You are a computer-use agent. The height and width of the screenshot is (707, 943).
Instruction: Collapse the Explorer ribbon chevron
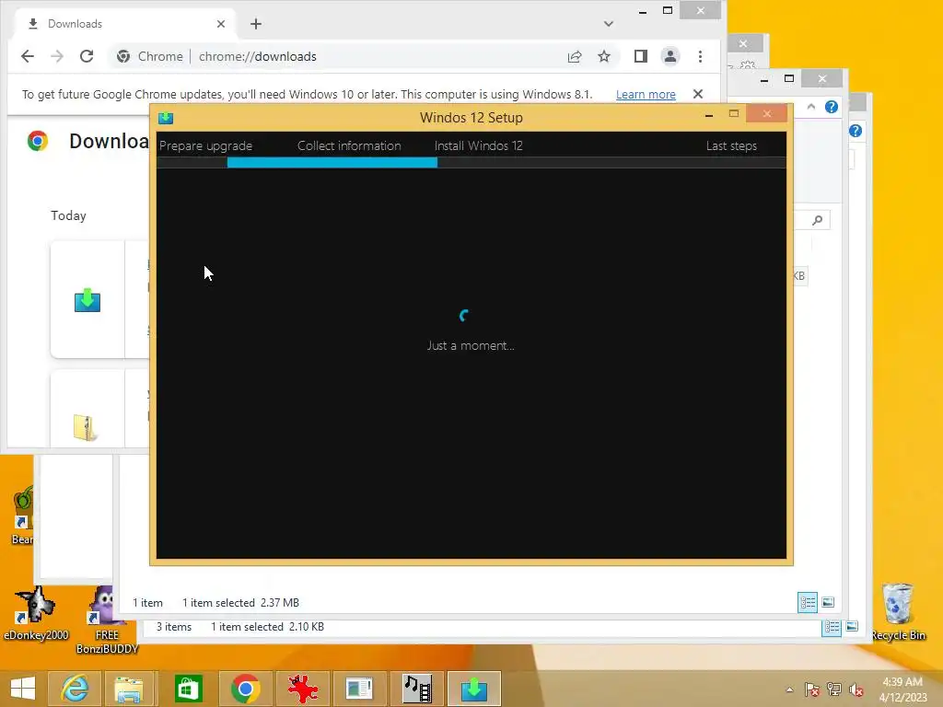tap(810, 107)
